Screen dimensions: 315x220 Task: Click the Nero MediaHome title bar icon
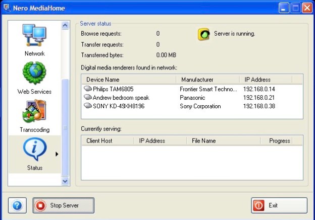tap(7, 8)
